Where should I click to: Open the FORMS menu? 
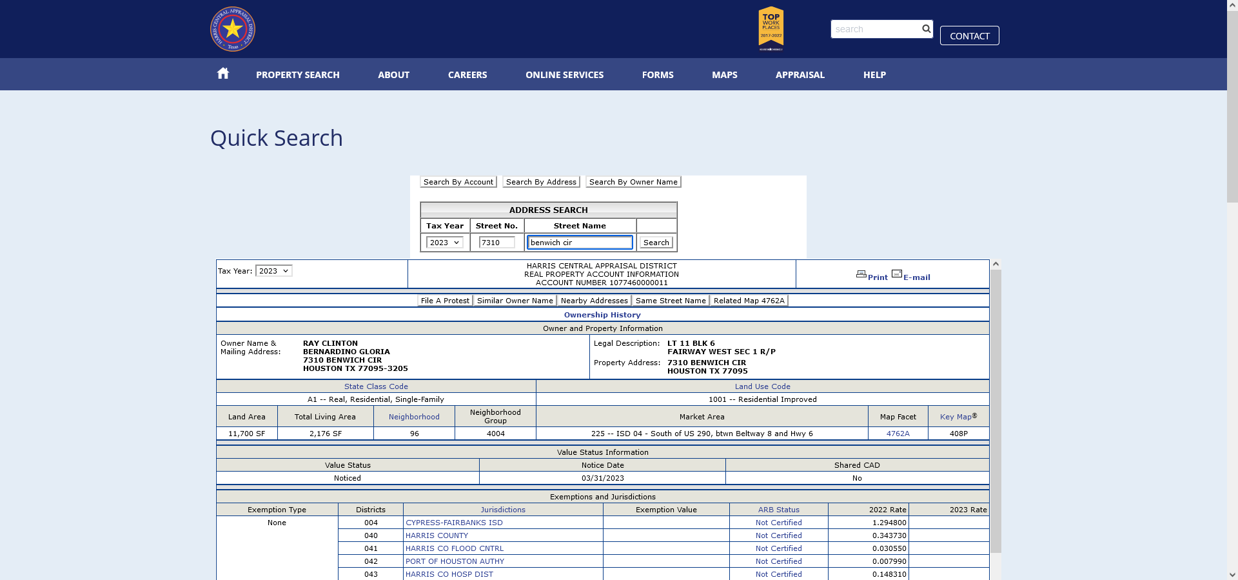[658, 75]
